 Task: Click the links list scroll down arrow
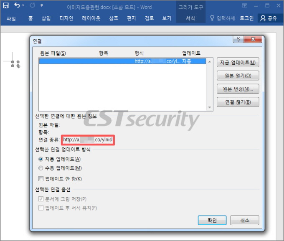coord(210,107)
